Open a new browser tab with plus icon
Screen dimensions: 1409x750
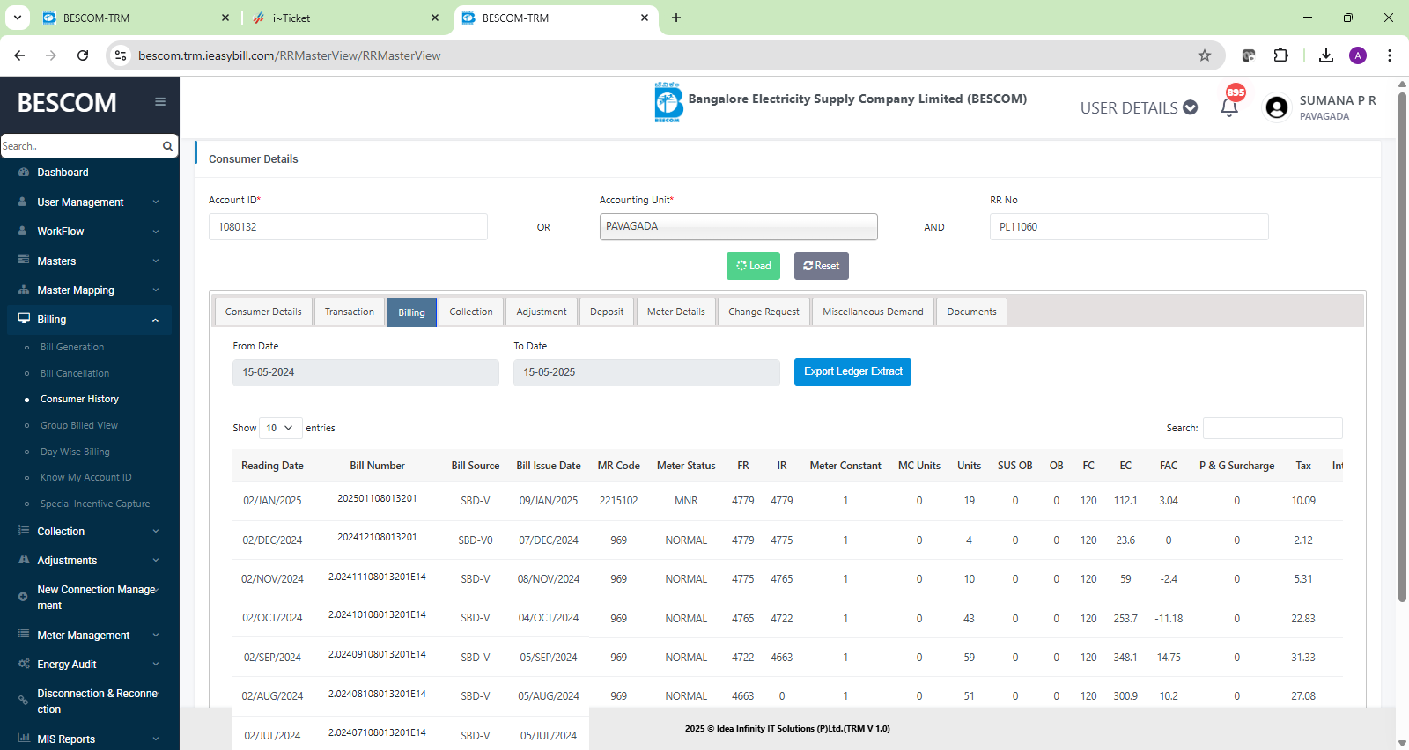coord(676,18)
